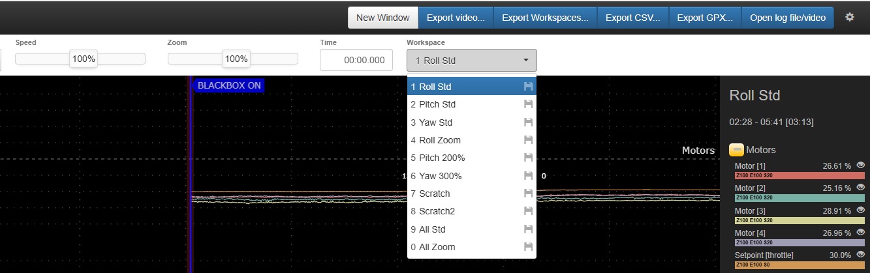Image resolution: width=870 pixels, height=273 pixels.
Task: Click the Time input field
Action: coord(356,60)
